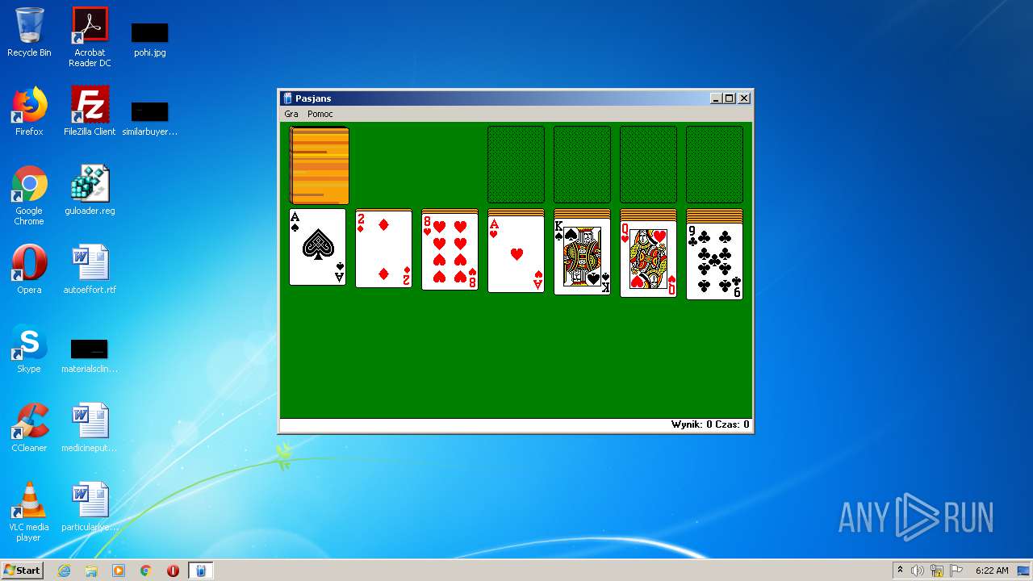Select the Recycle Bin desktop icon

point(29,32)
